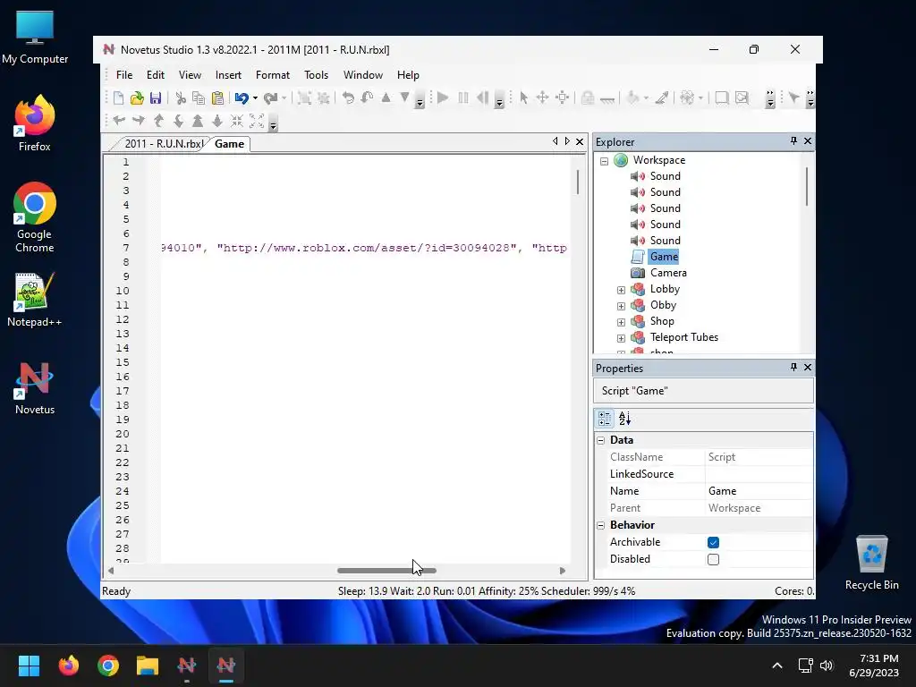Image resolution: width=916 pixels, height=687 pixels.
Task: Click the editor scroll right arrow
Action: (562, 571)
